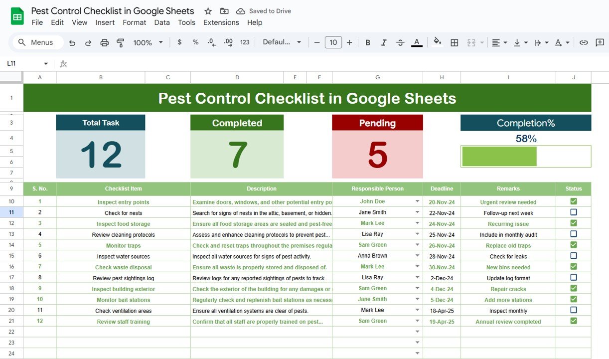609x359 pixels.
Task: Select the Responsible Person header cell
Action: [377, 189]
